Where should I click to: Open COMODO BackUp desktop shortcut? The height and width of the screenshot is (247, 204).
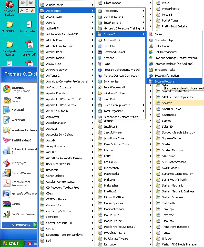point(9,8)
